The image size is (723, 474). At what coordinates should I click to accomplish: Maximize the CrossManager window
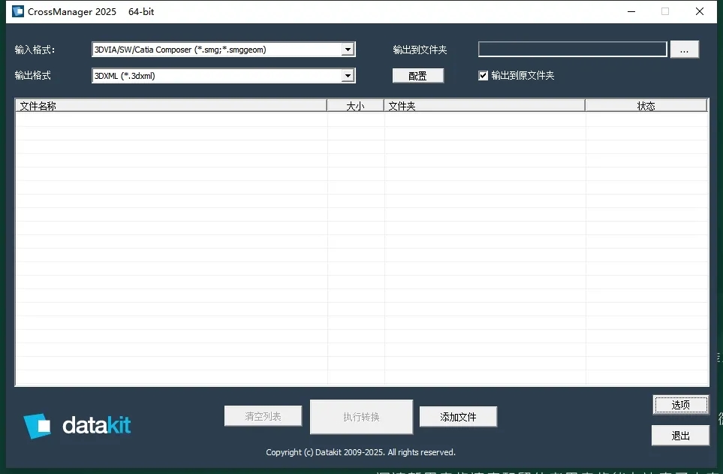tap(665, 11)
